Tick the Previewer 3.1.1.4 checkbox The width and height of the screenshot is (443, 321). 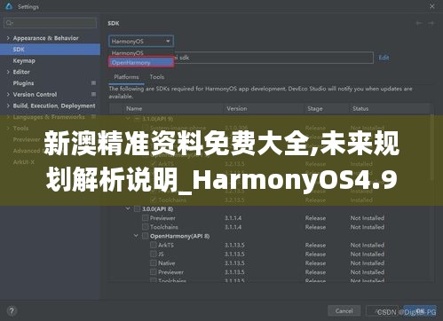point(145,218)
